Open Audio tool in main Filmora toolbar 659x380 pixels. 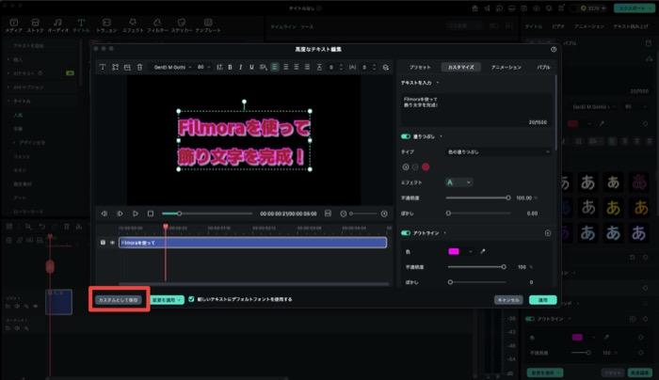[57, 25]
